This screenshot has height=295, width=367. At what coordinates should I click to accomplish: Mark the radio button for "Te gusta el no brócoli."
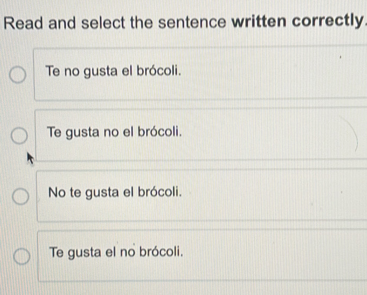21,256
